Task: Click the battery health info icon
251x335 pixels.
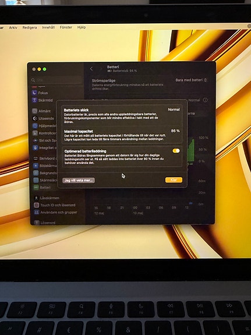Action: pyautogui.click(x=205, y=100)
